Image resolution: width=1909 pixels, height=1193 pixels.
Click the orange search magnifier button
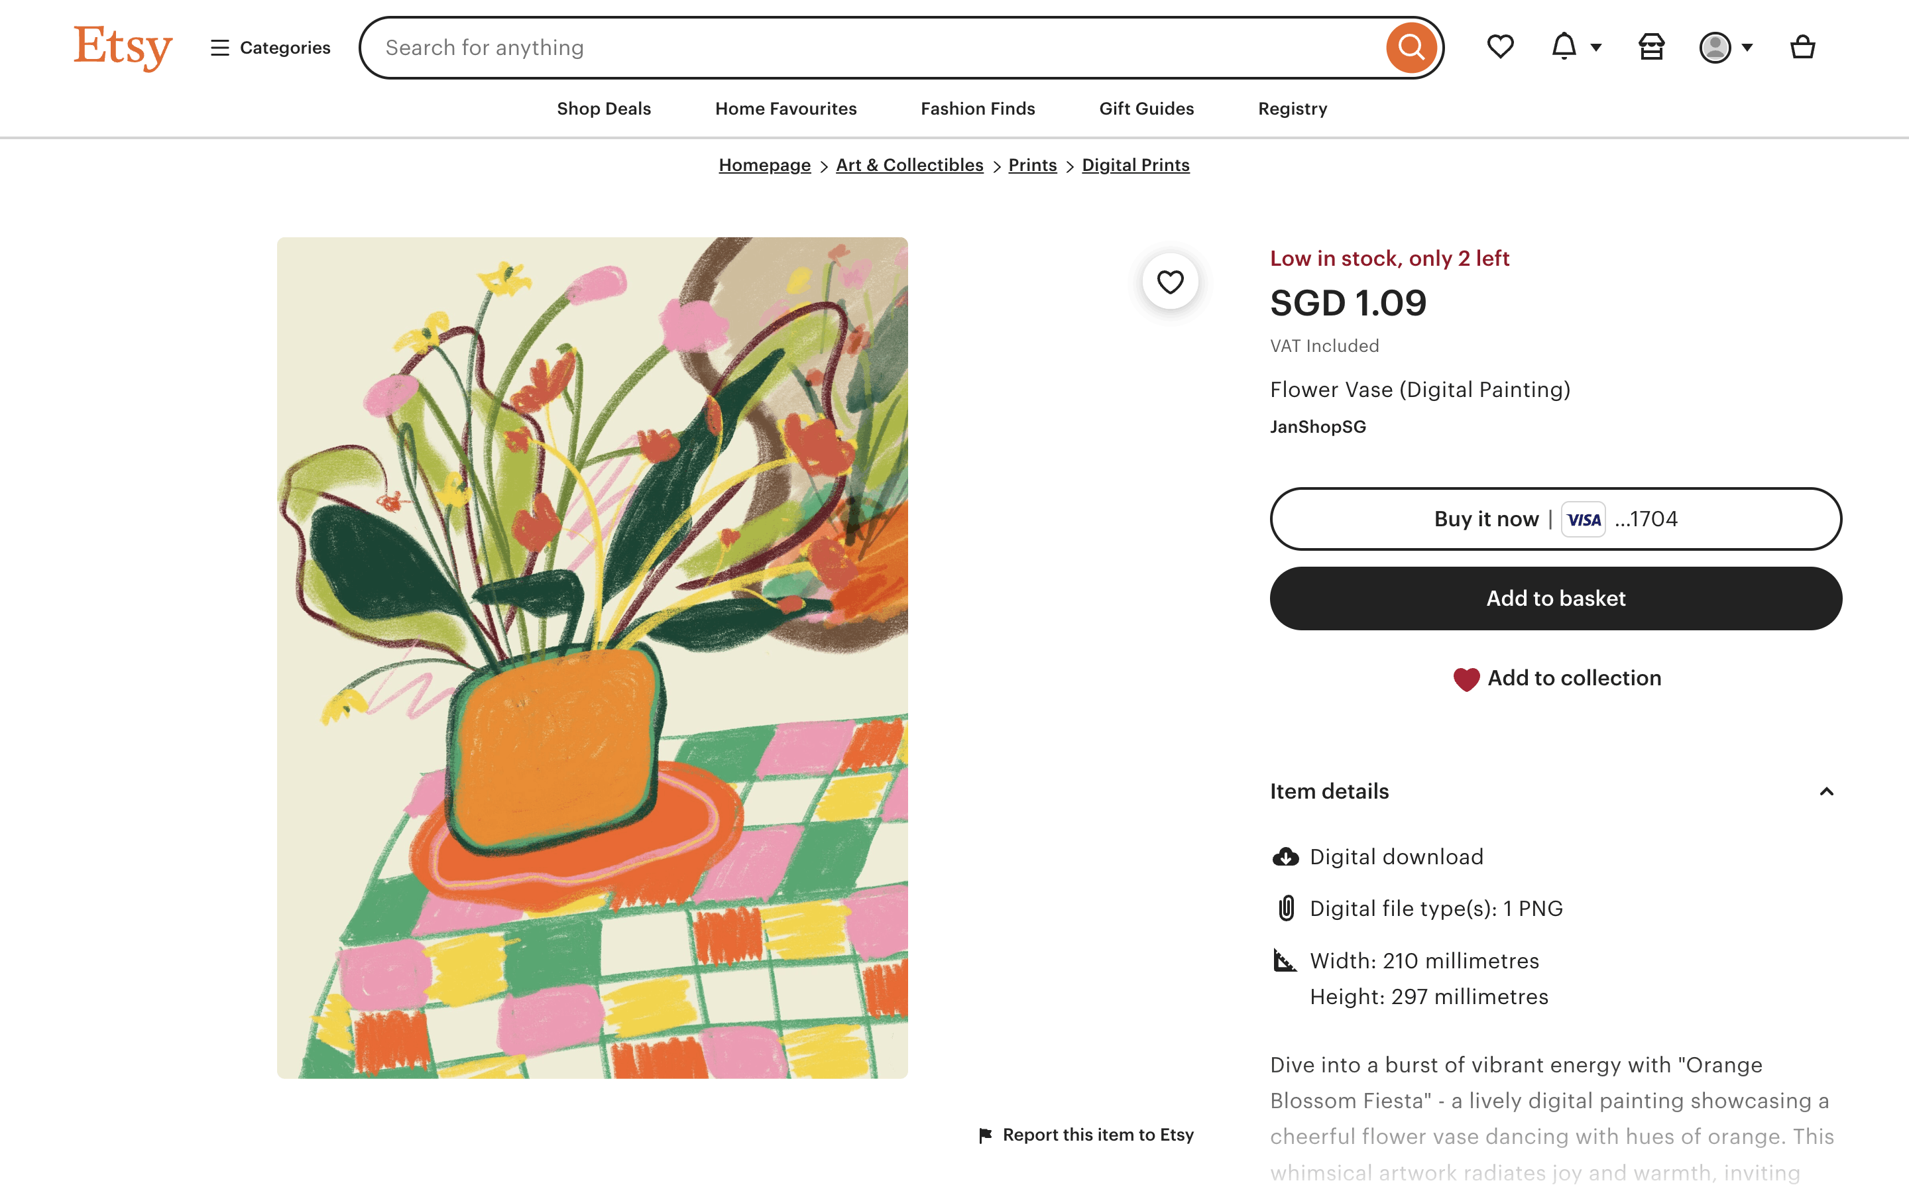pos(1411,48)
